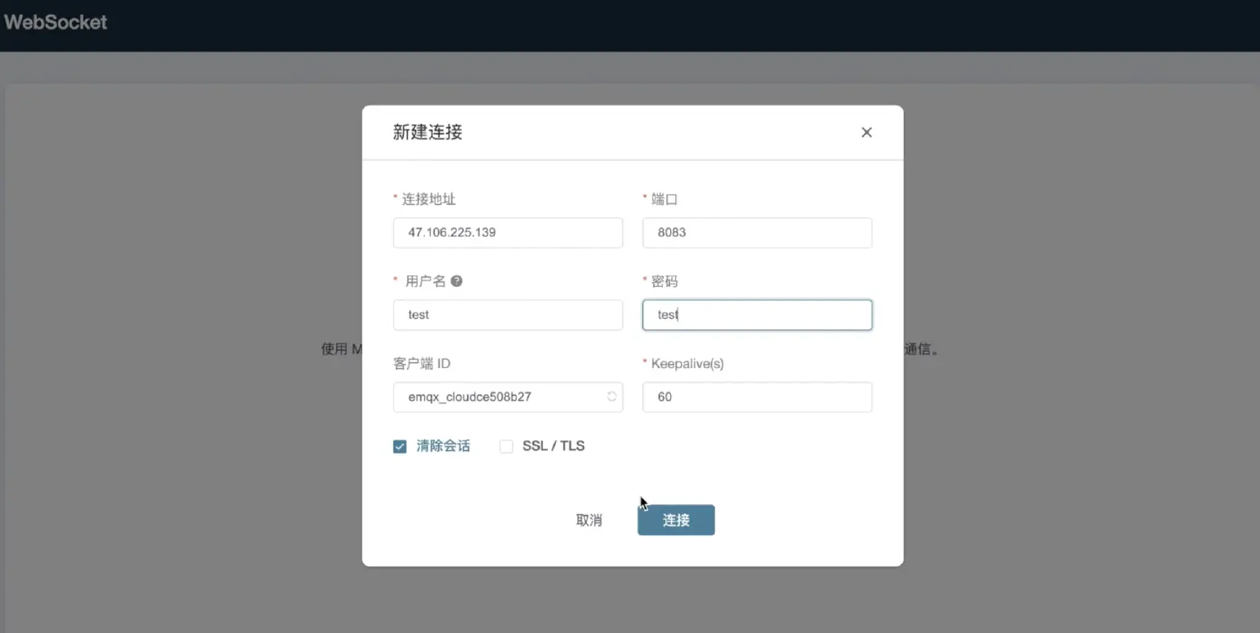
Task: Select the 连接地址 input containing 47.106.225.139
Action: (508, 232)
